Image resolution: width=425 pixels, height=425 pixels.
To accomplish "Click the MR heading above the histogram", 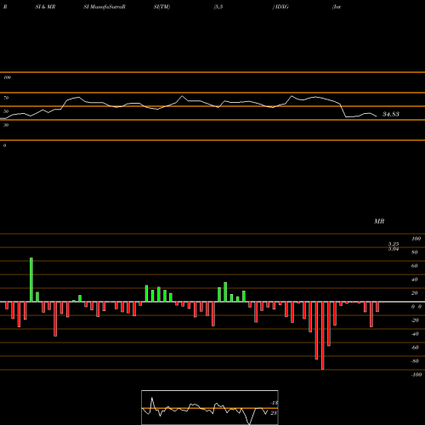I will click(379, 221).
